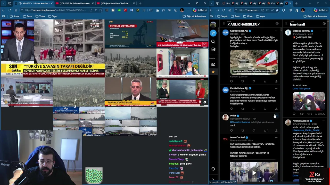Image resolution: width=330 pixels, height=185 pixels.
Task: Open İran-İsrail column settings gear
Action: [x=324, y=23]
